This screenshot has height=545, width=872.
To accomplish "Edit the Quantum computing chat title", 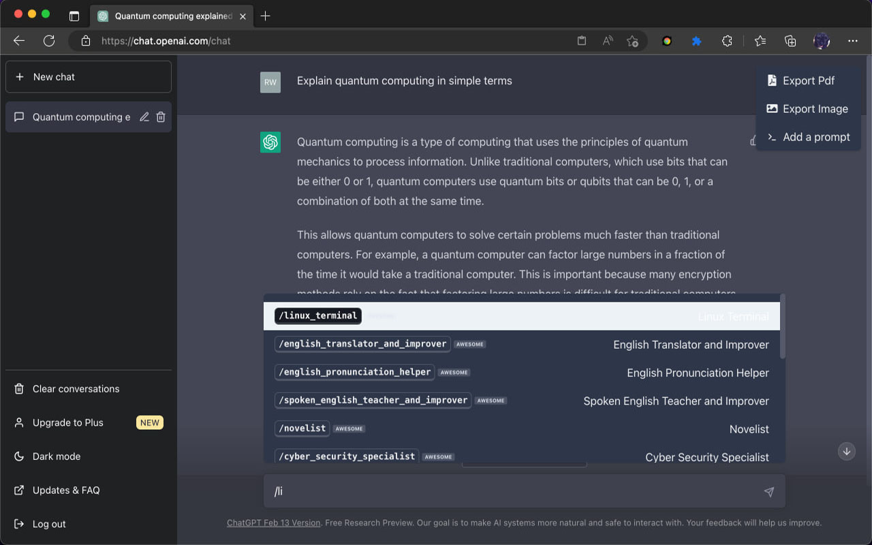I will click(144, 117).
